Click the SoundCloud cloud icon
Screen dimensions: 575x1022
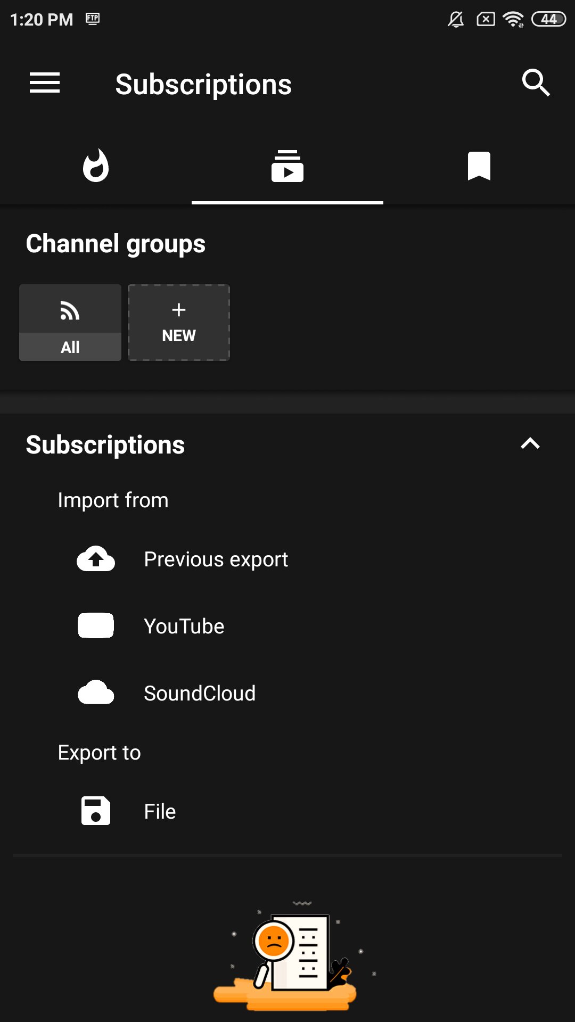point(96,693)
